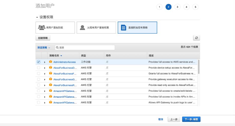Click the 类型 column header
235x126 pixels.
(x=83, y=56)
